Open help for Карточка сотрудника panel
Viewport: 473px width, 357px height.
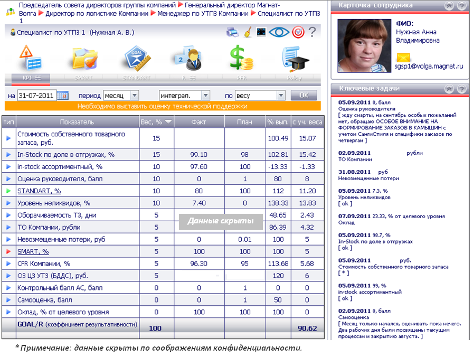462,6
